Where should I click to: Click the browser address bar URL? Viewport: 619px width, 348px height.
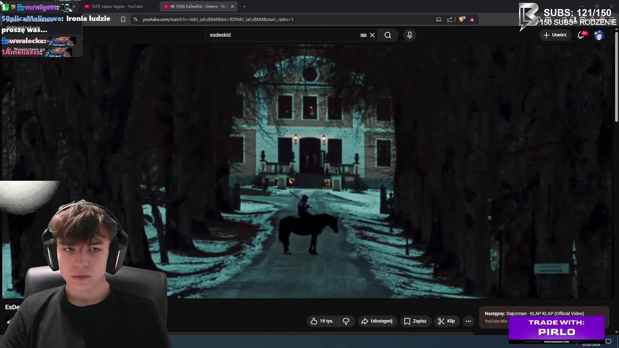coord(218,19)
